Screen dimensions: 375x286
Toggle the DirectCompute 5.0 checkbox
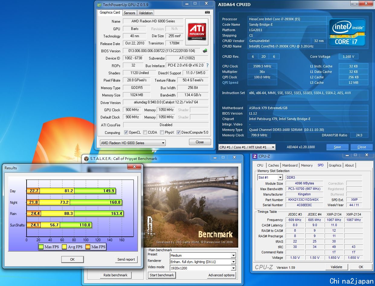pos(178,132)
